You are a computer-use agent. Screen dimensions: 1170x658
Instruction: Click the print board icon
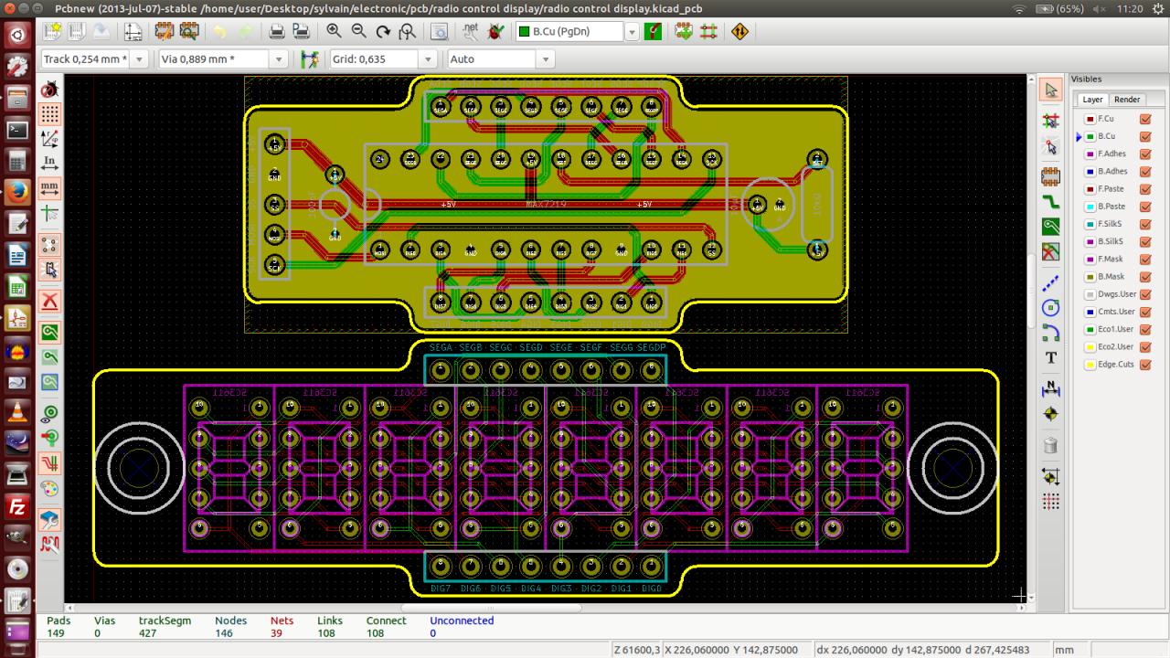click(277, 31)
